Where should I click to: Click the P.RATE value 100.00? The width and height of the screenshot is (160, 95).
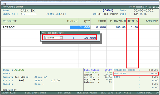(120, 27)
